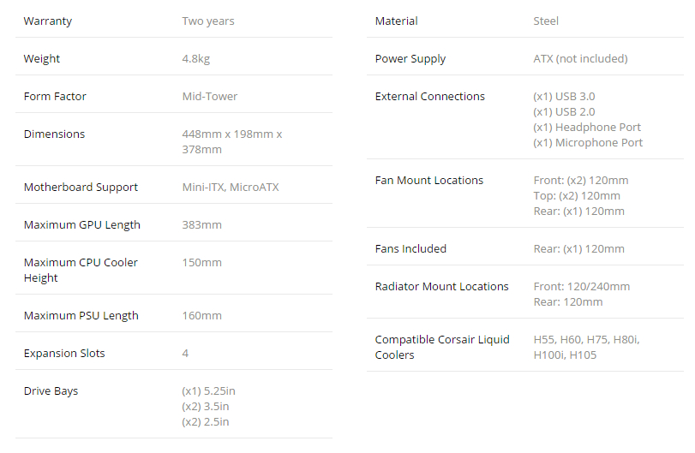Select the 'Mini-ITX, MicroATX' motherboard support text
This screenshot has height=453, width=695.
231,188
